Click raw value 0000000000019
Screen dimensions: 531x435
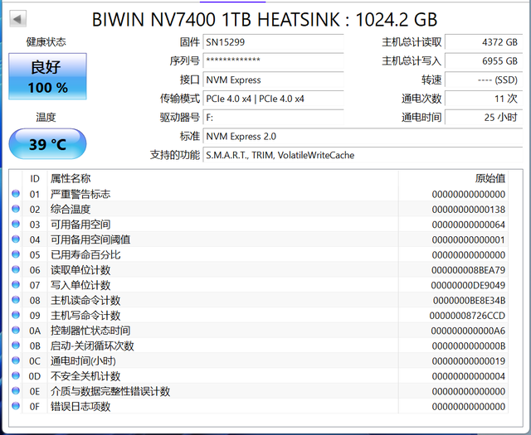[468, 361]
